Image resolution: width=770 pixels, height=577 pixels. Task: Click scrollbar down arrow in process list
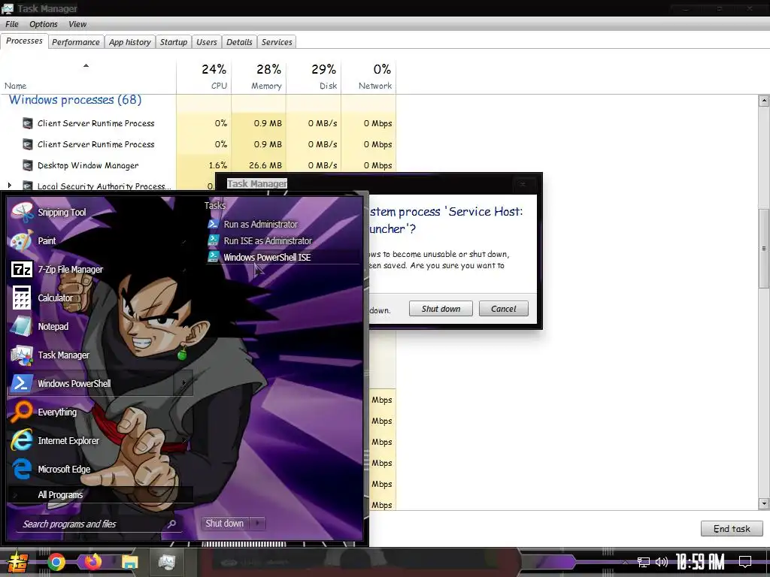(x=764, y=504)
